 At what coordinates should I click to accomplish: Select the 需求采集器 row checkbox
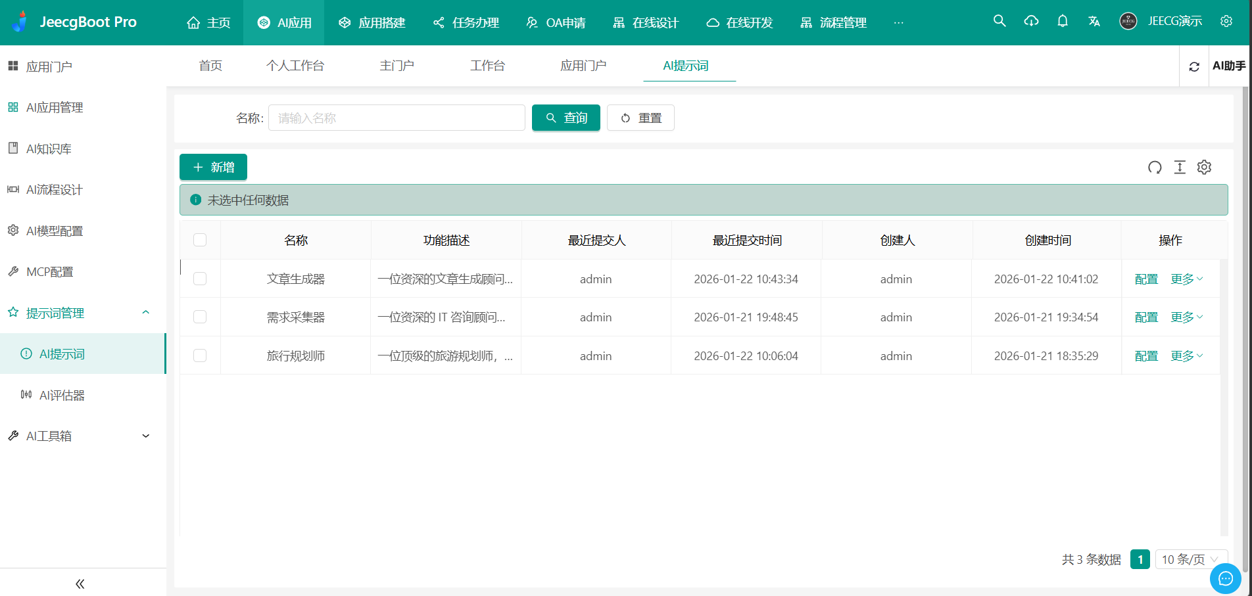pyautogui.click(x=200, y=316)
